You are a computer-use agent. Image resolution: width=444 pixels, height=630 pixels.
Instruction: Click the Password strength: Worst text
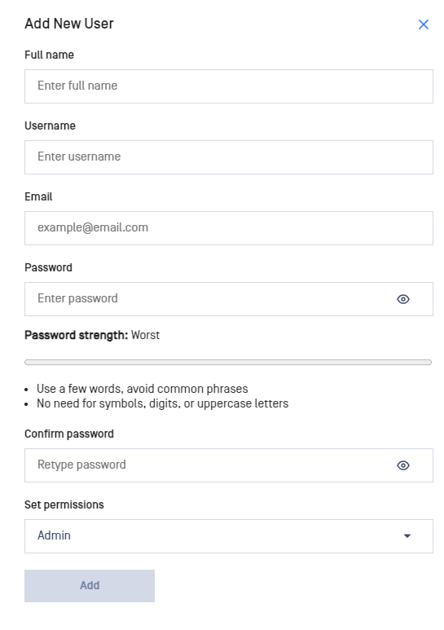(92, 335)
